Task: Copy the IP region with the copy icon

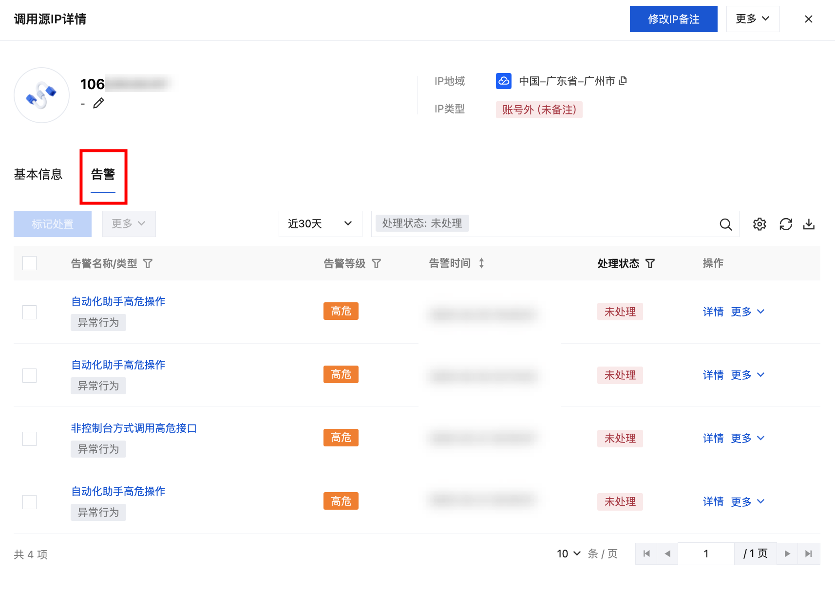Action: (623, 81)
